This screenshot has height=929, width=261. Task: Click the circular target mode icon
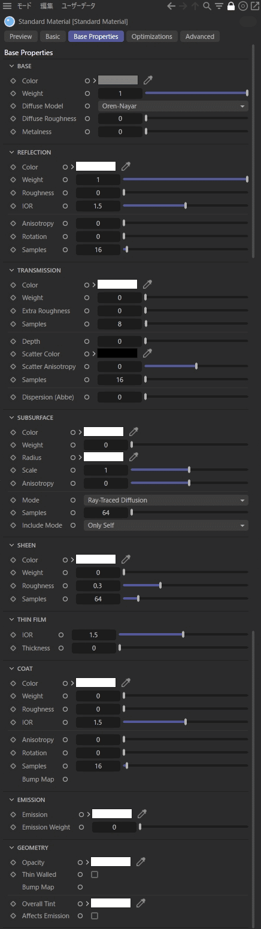coord(242,7)
